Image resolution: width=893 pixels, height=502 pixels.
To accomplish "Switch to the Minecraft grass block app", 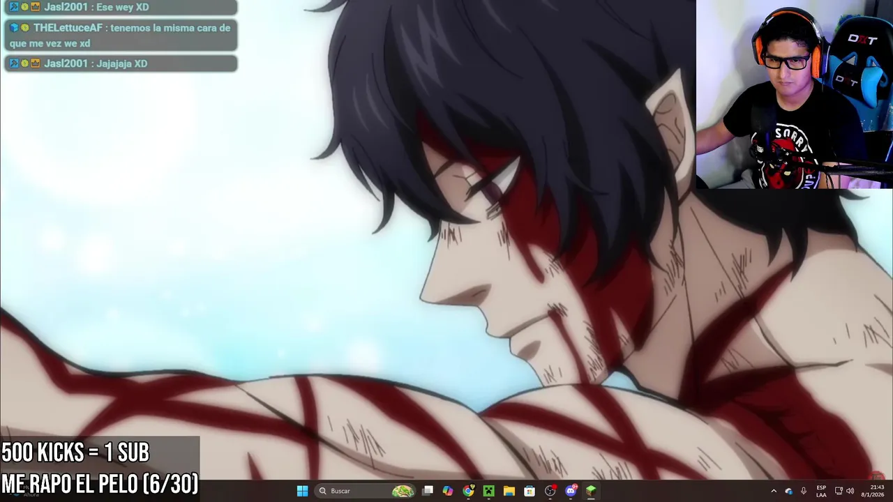I will tap(591, 491).
